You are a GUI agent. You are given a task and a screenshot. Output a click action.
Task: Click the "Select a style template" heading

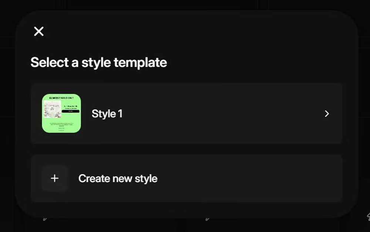click(98, 62)
